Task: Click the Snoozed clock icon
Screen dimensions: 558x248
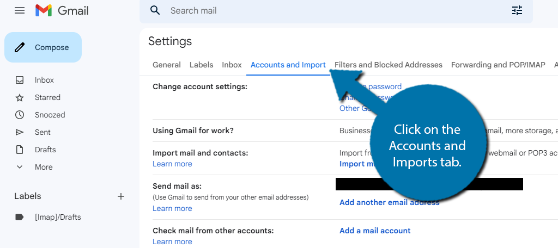Action: click(x=20, y=115)
